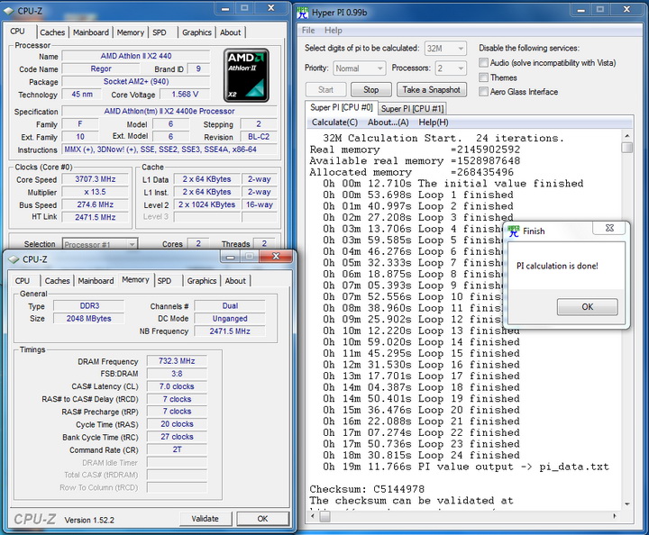The height and width of the screenshot is (535, 649).
Task: Click the scroll up arrow in Super PI log
Action: pos(627,136)
